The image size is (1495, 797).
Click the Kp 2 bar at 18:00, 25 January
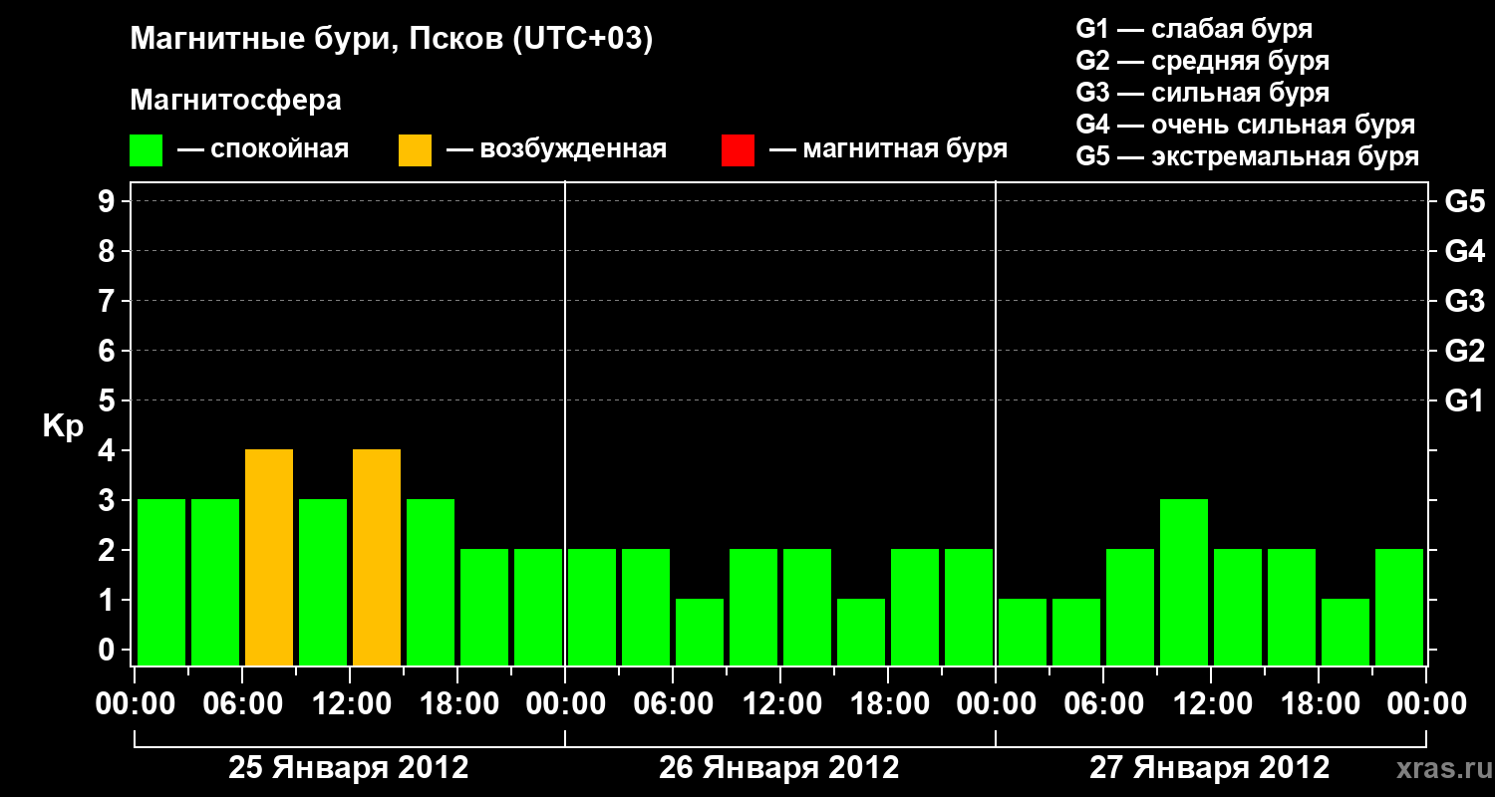click(x=484, y=607)
